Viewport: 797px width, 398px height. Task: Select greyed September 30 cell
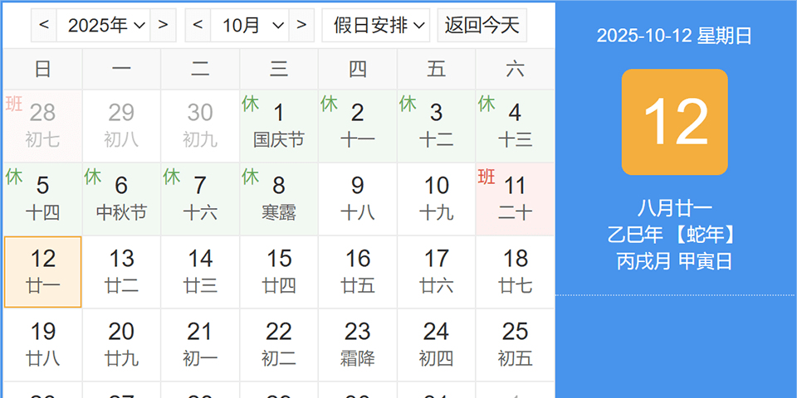(x=200, y=126)
